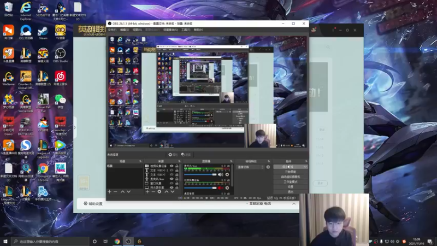
Task: Open the League client assist settings link
Action: [x=93, y=204]
